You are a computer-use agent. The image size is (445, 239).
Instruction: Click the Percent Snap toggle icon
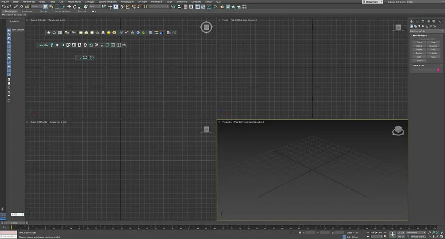coord(133,7)
